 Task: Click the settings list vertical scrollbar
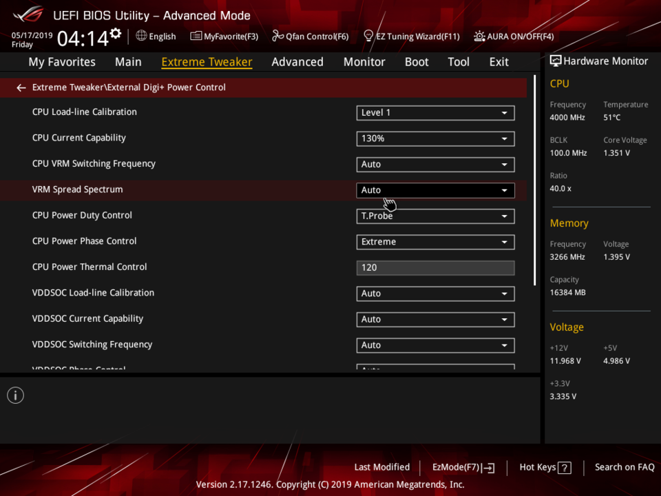tap(534, 180)
